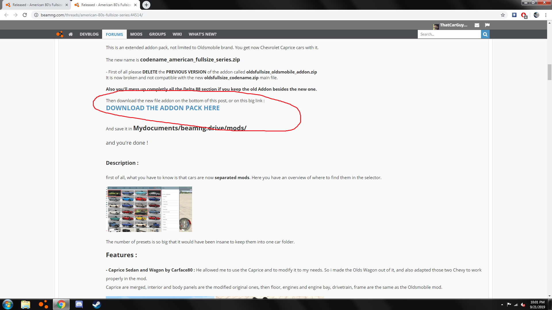Open File Explorer from taskbar
This screenshot has width=552, height=310.
pyautogui.click(x=26, y=304)
